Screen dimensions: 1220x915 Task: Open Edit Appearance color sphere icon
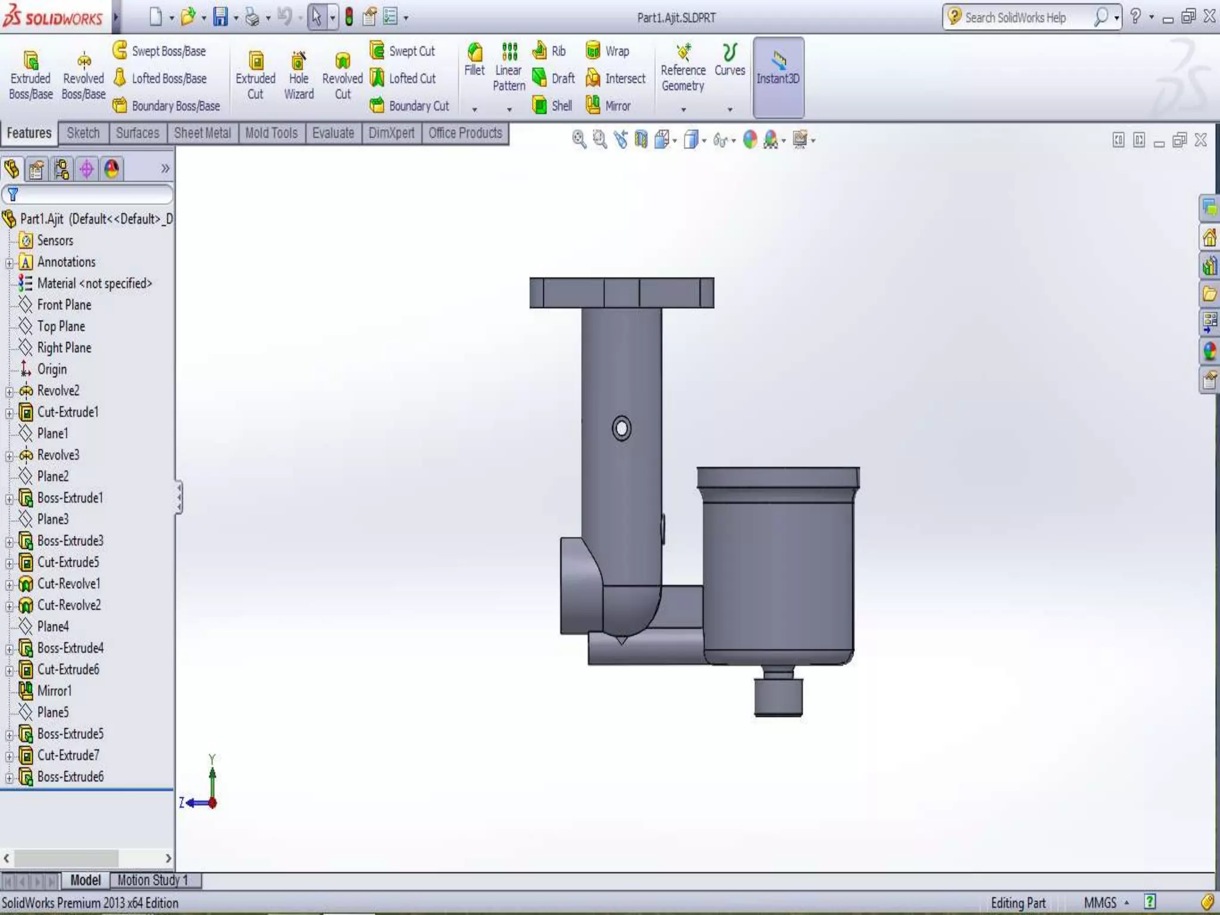click(x=750, y=140)
